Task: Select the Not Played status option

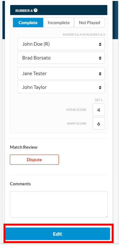Action: pos(89,23)
